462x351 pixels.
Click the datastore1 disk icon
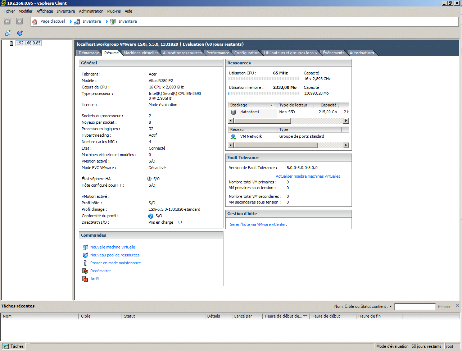(234, 112)
